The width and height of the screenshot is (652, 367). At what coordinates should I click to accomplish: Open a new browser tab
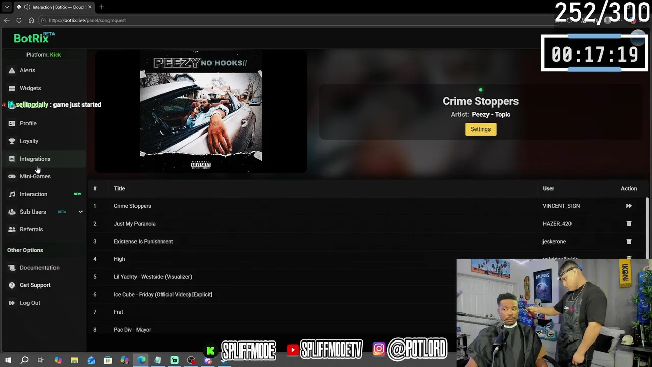click(x=102, y=7)
